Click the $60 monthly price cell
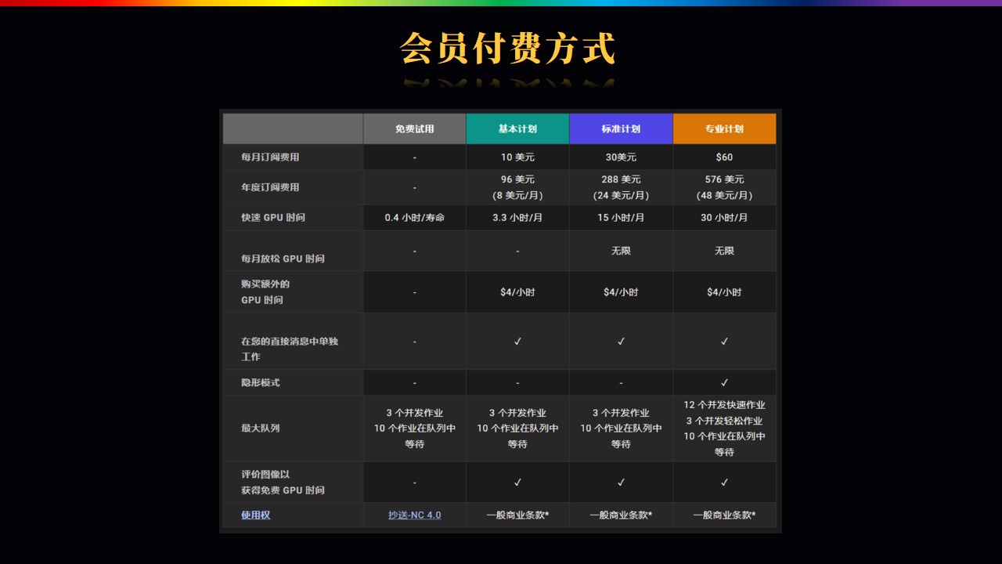 point(724,157)
